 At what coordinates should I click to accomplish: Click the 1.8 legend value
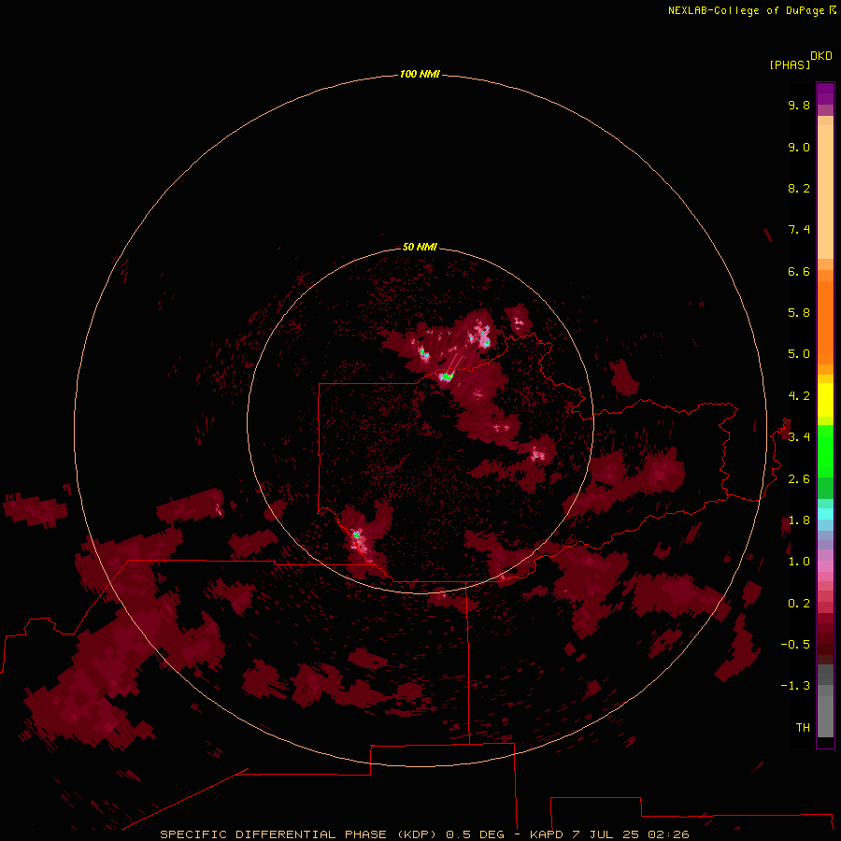(x=799, y=520)
